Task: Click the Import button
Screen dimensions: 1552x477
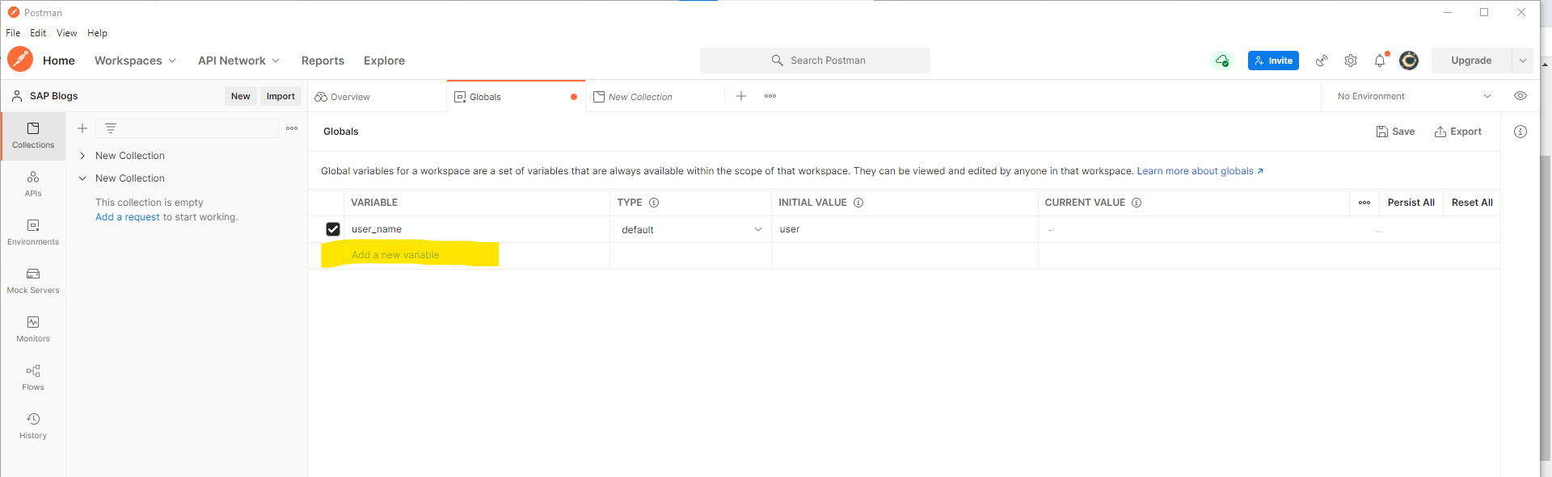Action: click(x=280, y=96)
